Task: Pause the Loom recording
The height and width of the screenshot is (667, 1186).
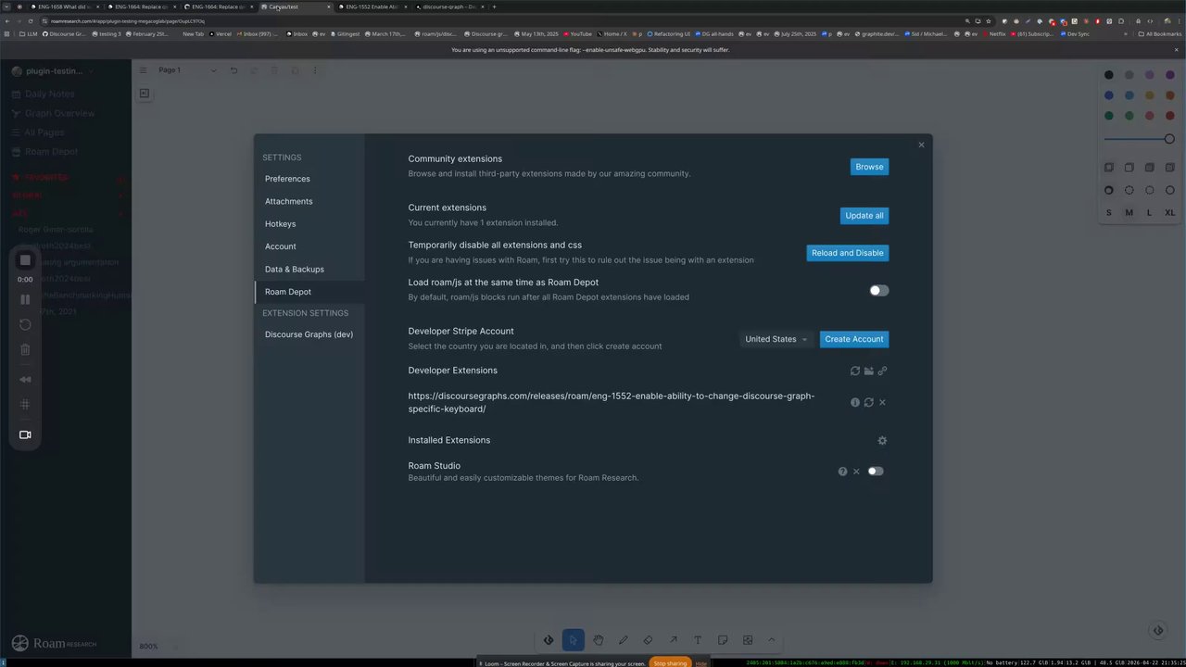Action: tap(25, 299)
